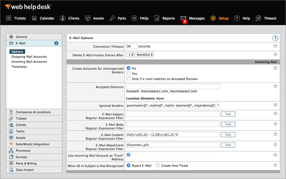This screenshot has height=179, width=286.
Task: Open the e-mail history number dropdown
Action: click(131, 54)
